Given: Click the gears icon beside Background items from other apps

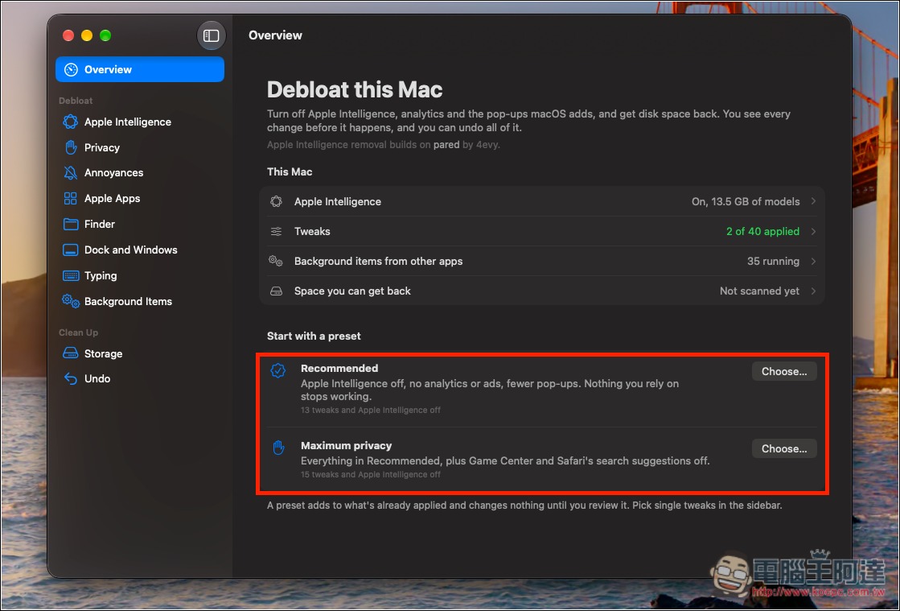Looking at the screenshot, I should 276,262.
